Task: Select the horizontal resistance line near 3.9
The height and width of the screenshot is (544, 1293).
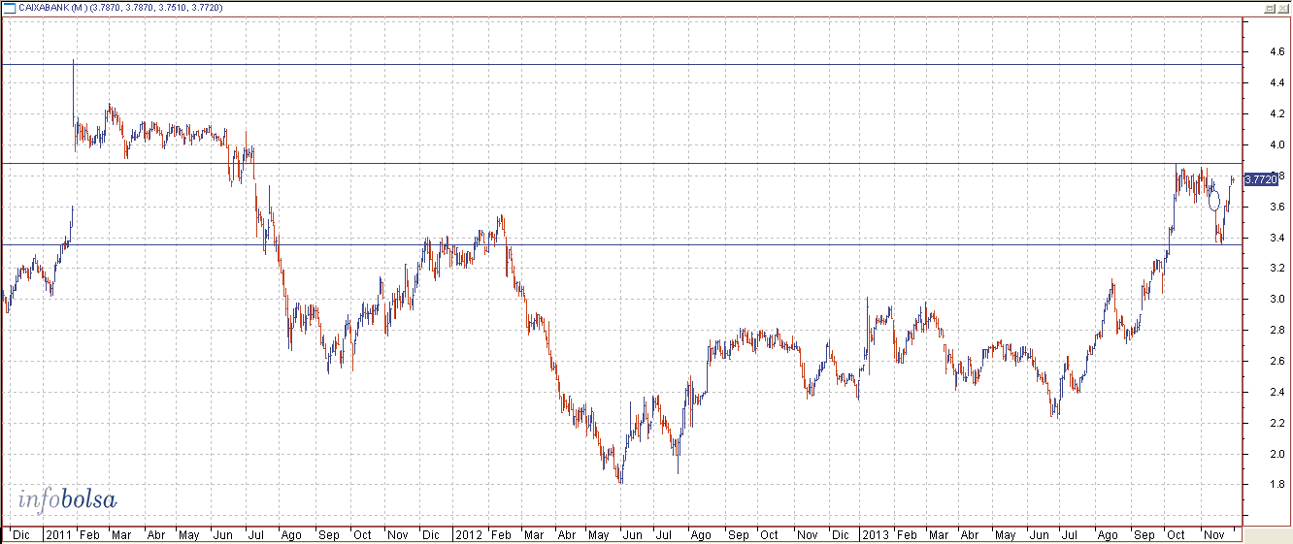Action: point(621,163)
